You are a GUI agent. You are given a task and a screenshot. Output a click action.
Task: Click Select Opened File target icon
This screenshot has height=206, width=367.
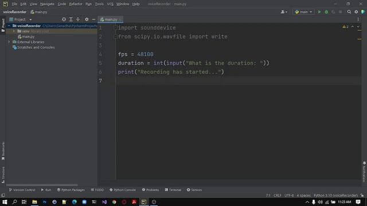64,19
